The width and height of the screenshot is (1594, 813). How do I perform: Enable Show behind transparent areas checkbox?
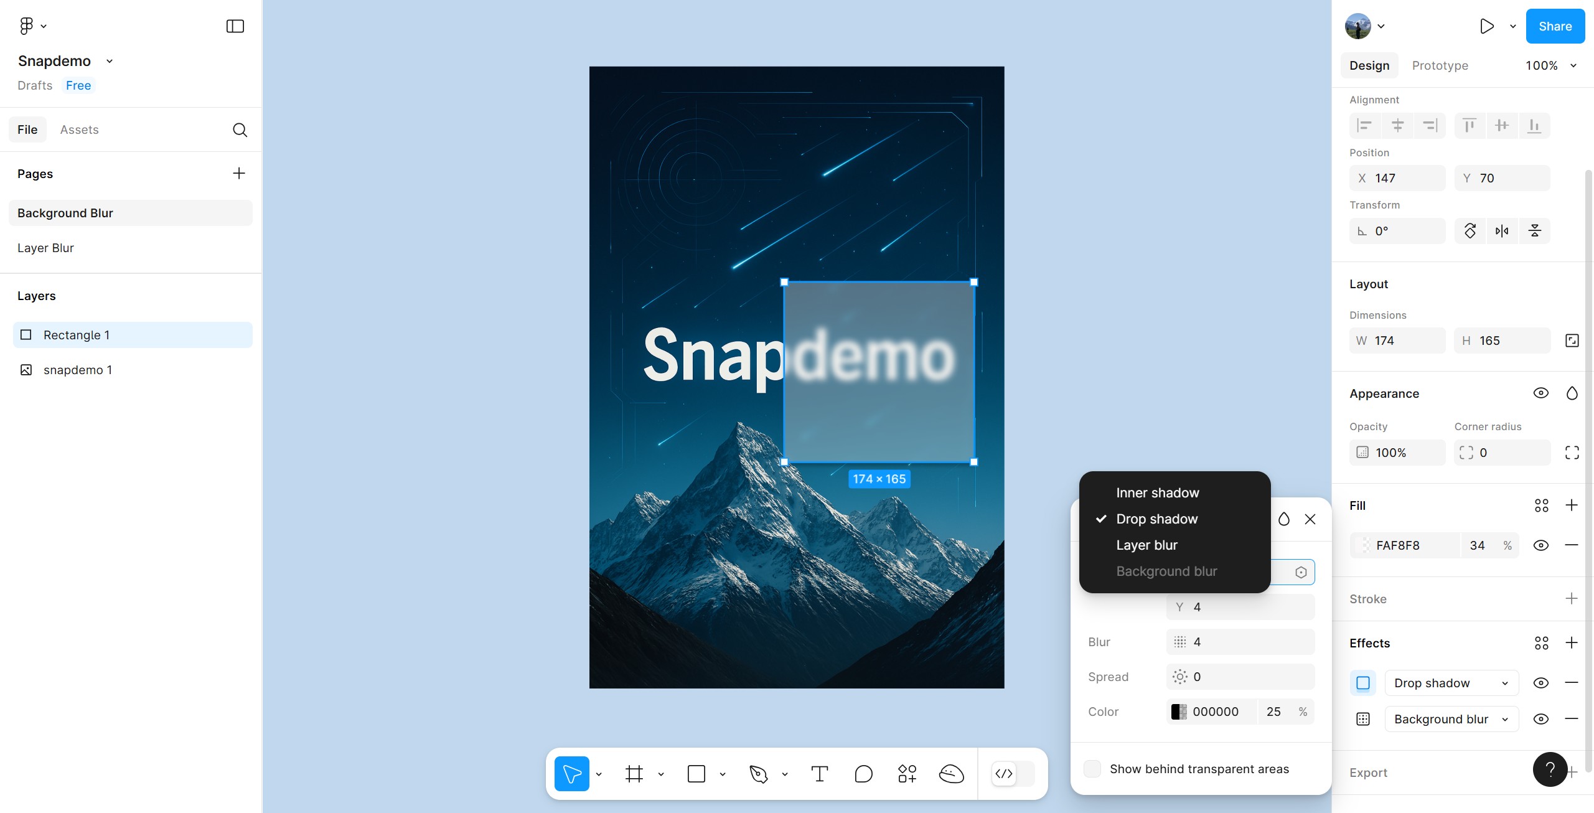1092,769
